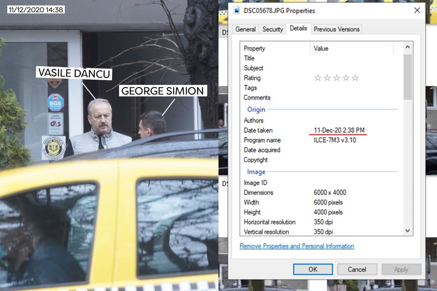Click the details list scrollbar thumb

(x=408, y=77)
